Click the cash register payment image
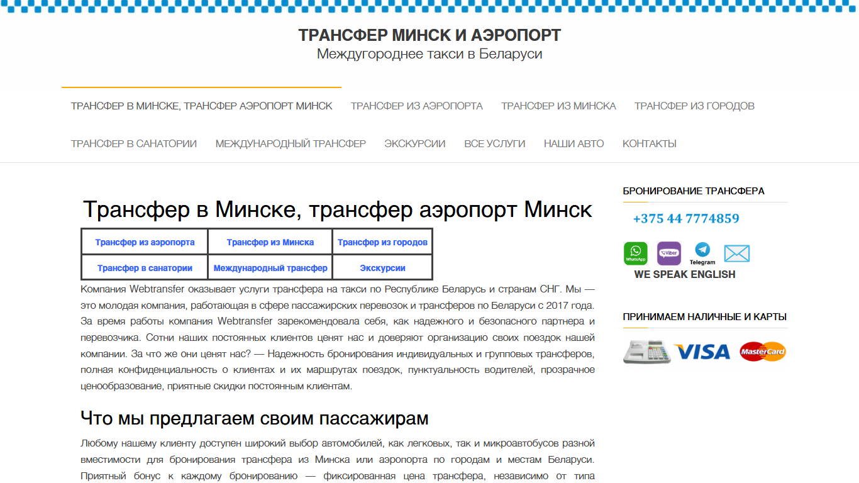Image resolution: width=859 pixels, height=483 pixels. click(646, 352)
